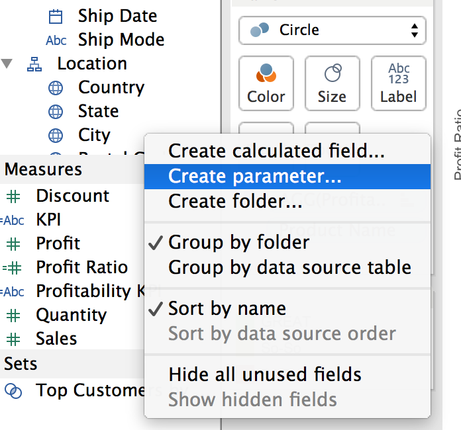Open the Circle mark type dropdown
This screenshot has height=430, width=461.
pos(332,30)
